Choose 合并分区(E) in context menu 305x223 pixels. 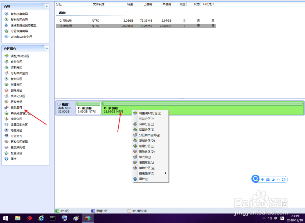point(150,124)
